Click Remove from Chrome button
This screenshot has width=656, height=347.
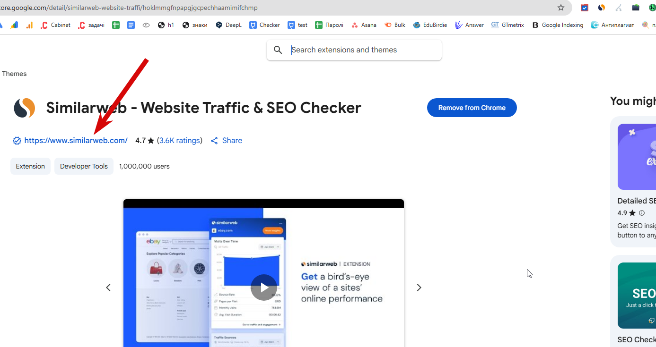coord(472,108)
